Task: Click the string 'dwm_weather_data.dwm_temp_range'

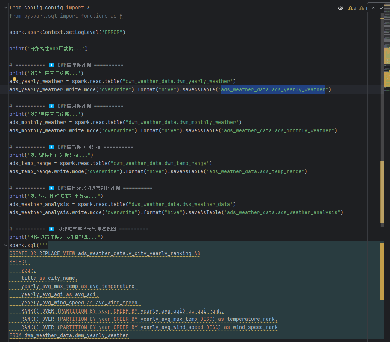Action: [160, 164]
